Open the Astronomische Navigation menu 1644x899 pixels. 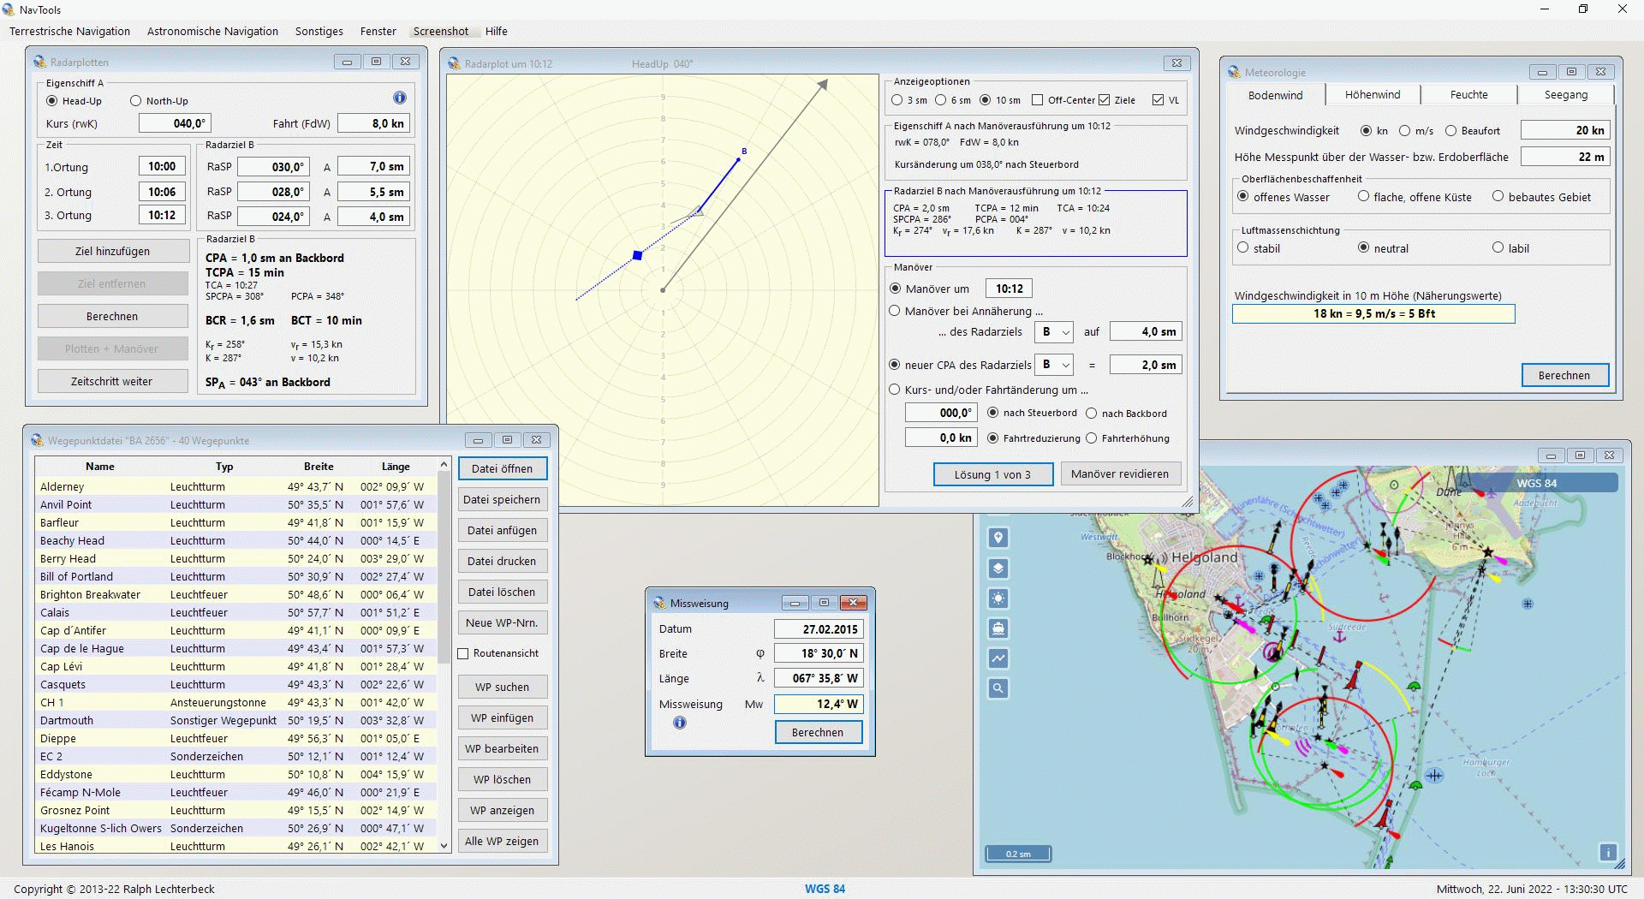(211, 31)
